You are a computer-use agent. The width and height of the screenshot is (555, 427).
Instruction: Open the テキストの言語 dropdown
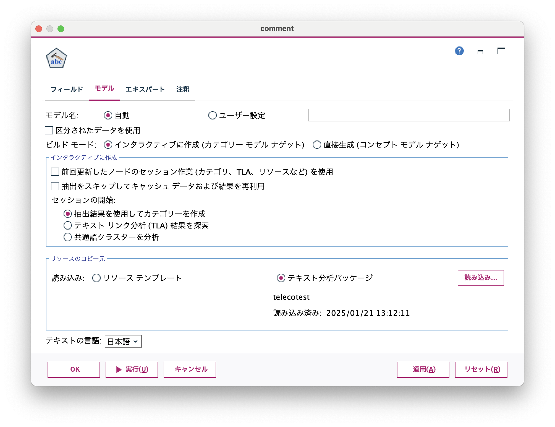(124, 342)
